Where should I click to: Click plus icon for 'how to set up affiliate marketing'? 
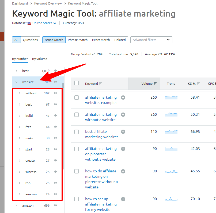(123, 199)
